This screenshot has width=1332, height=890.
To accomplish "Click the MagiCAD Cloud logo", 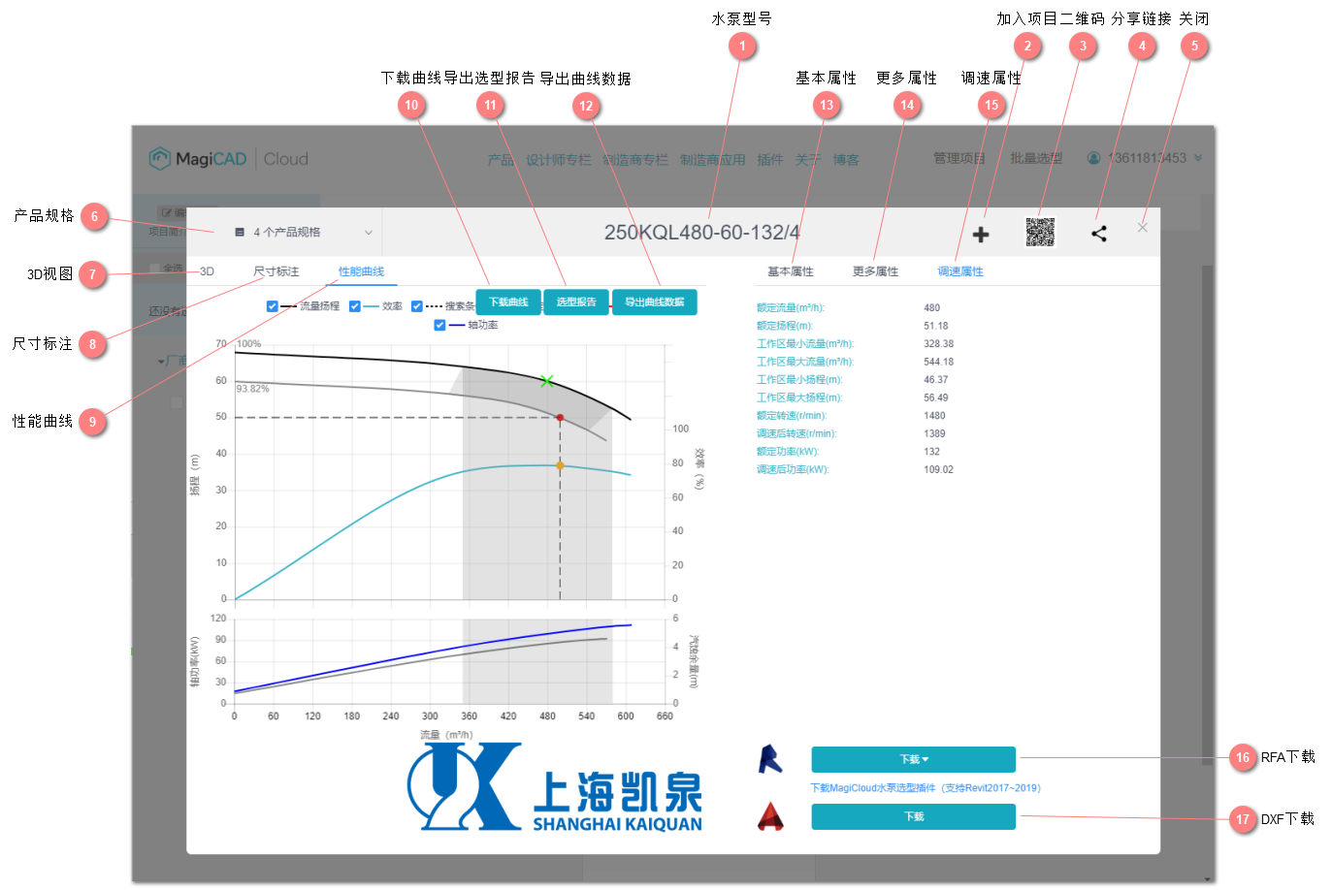I will click(x=228, y=158).
